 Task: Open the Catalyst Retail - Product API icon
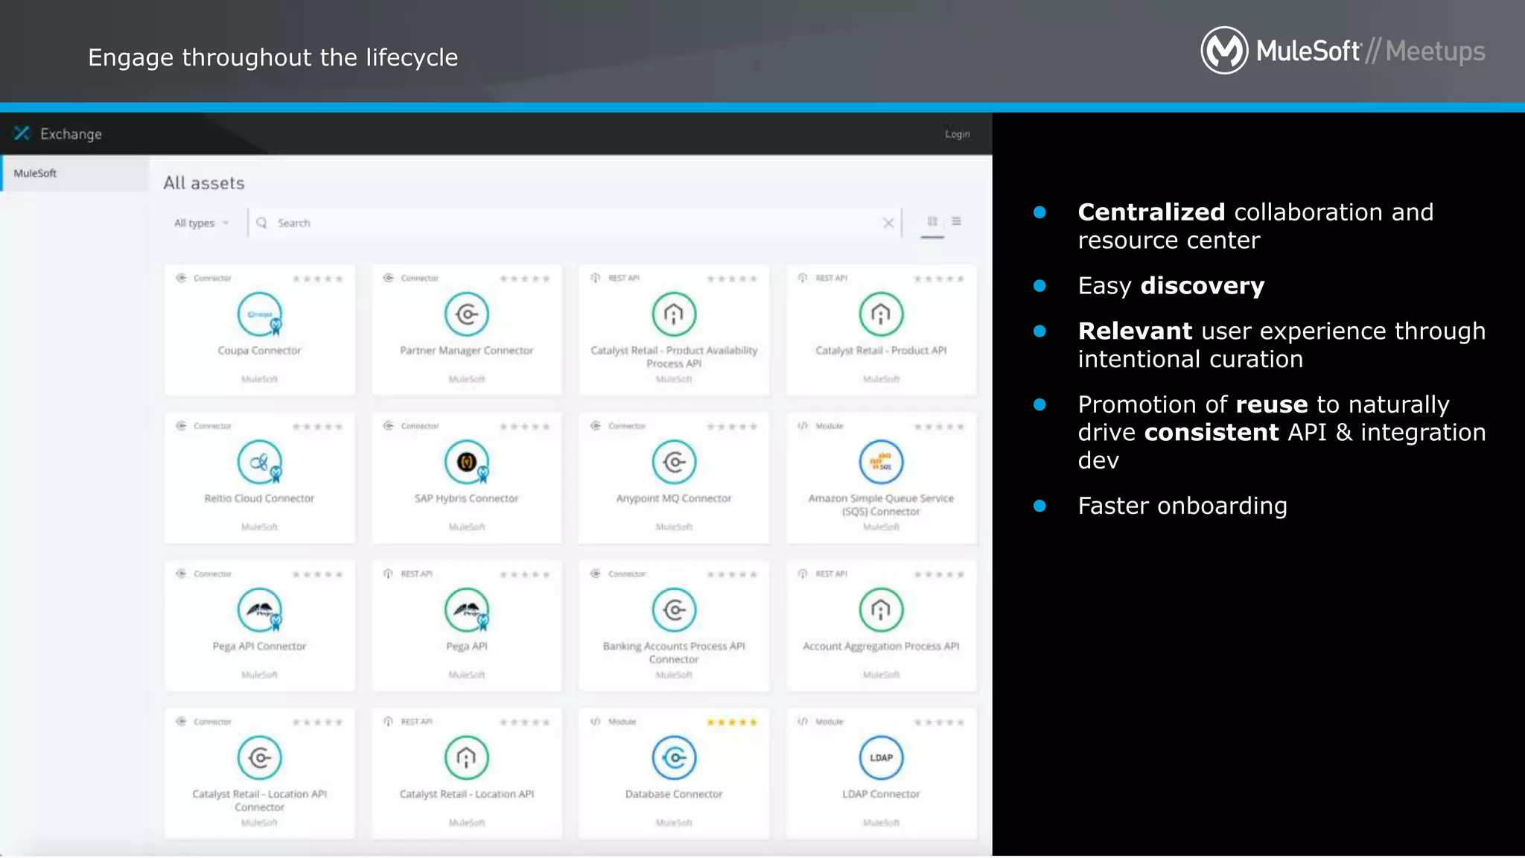pos(881,314)
